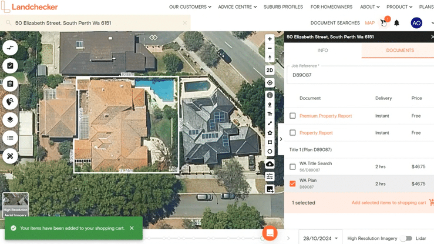Expand Advice Centre menu

[x=237, y=7]
